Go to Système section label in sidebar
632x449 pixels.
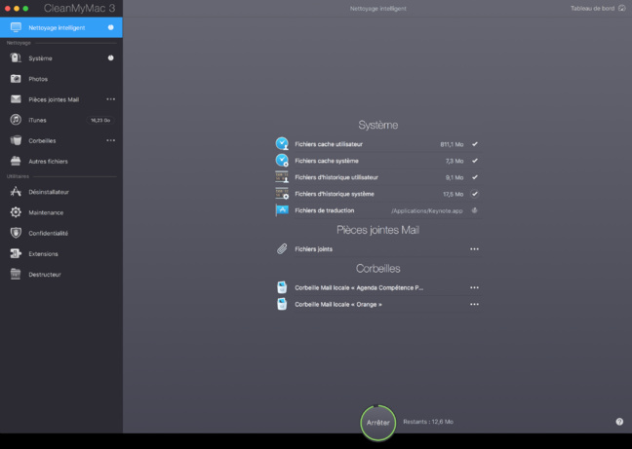pos(40,58)
